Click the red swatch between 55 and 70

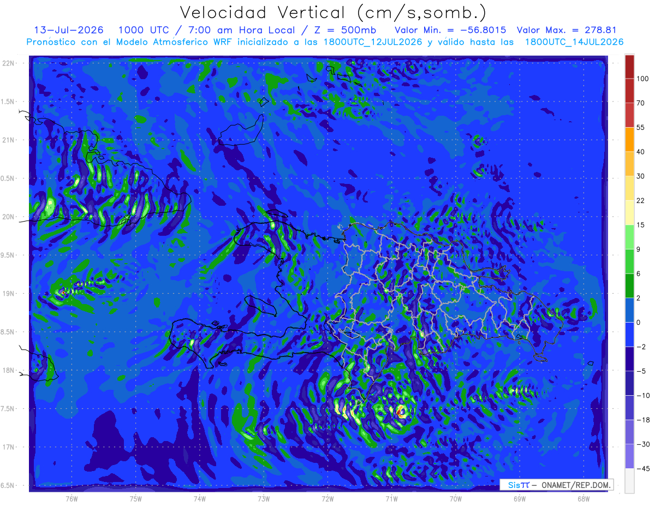[629, 115]
